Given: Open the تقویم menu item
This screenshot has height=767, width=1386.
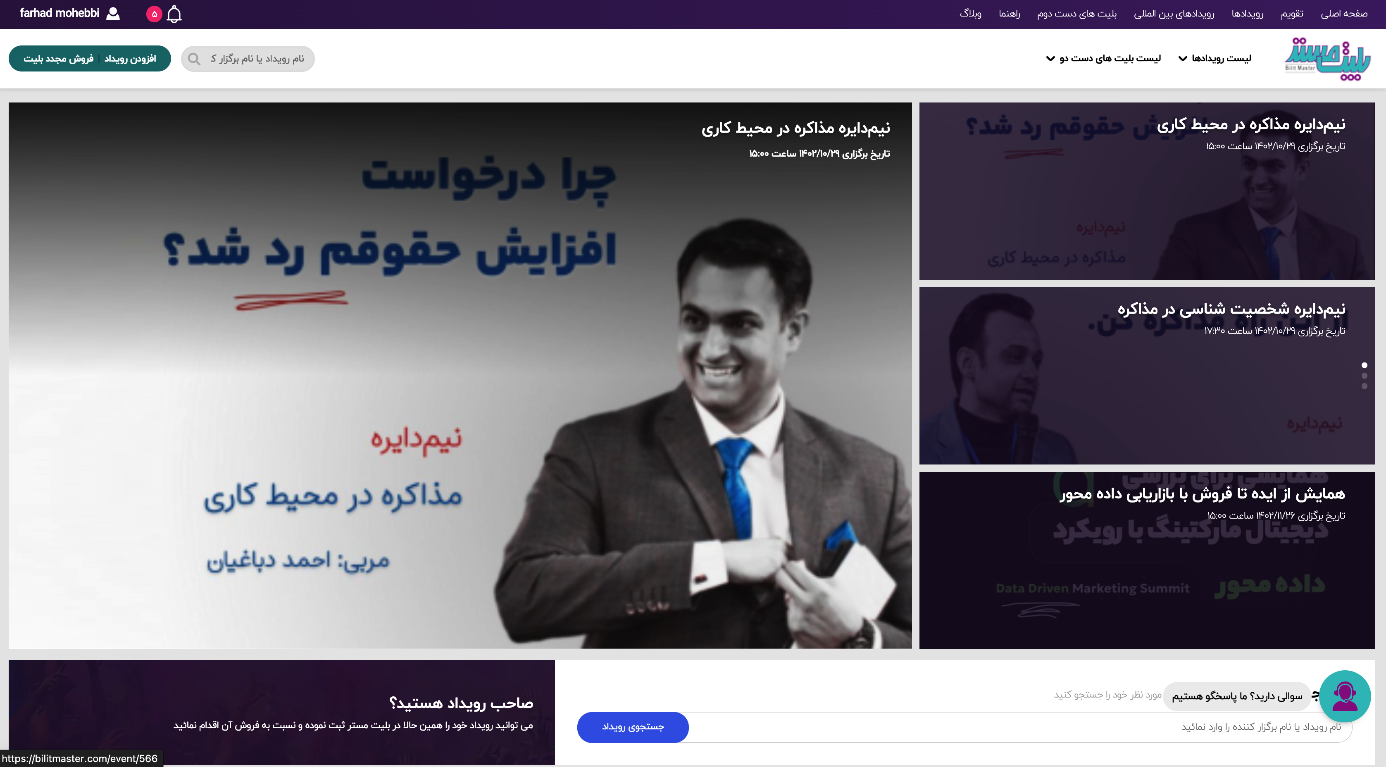Looking at the screenshot, I should tap(1291, 14).
